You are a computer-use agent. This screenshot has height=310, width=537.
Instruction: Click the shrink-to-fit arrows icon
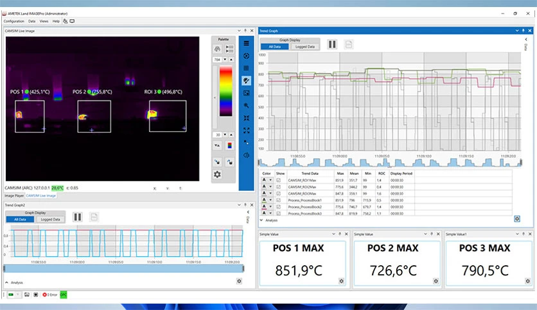coord(246,118)
